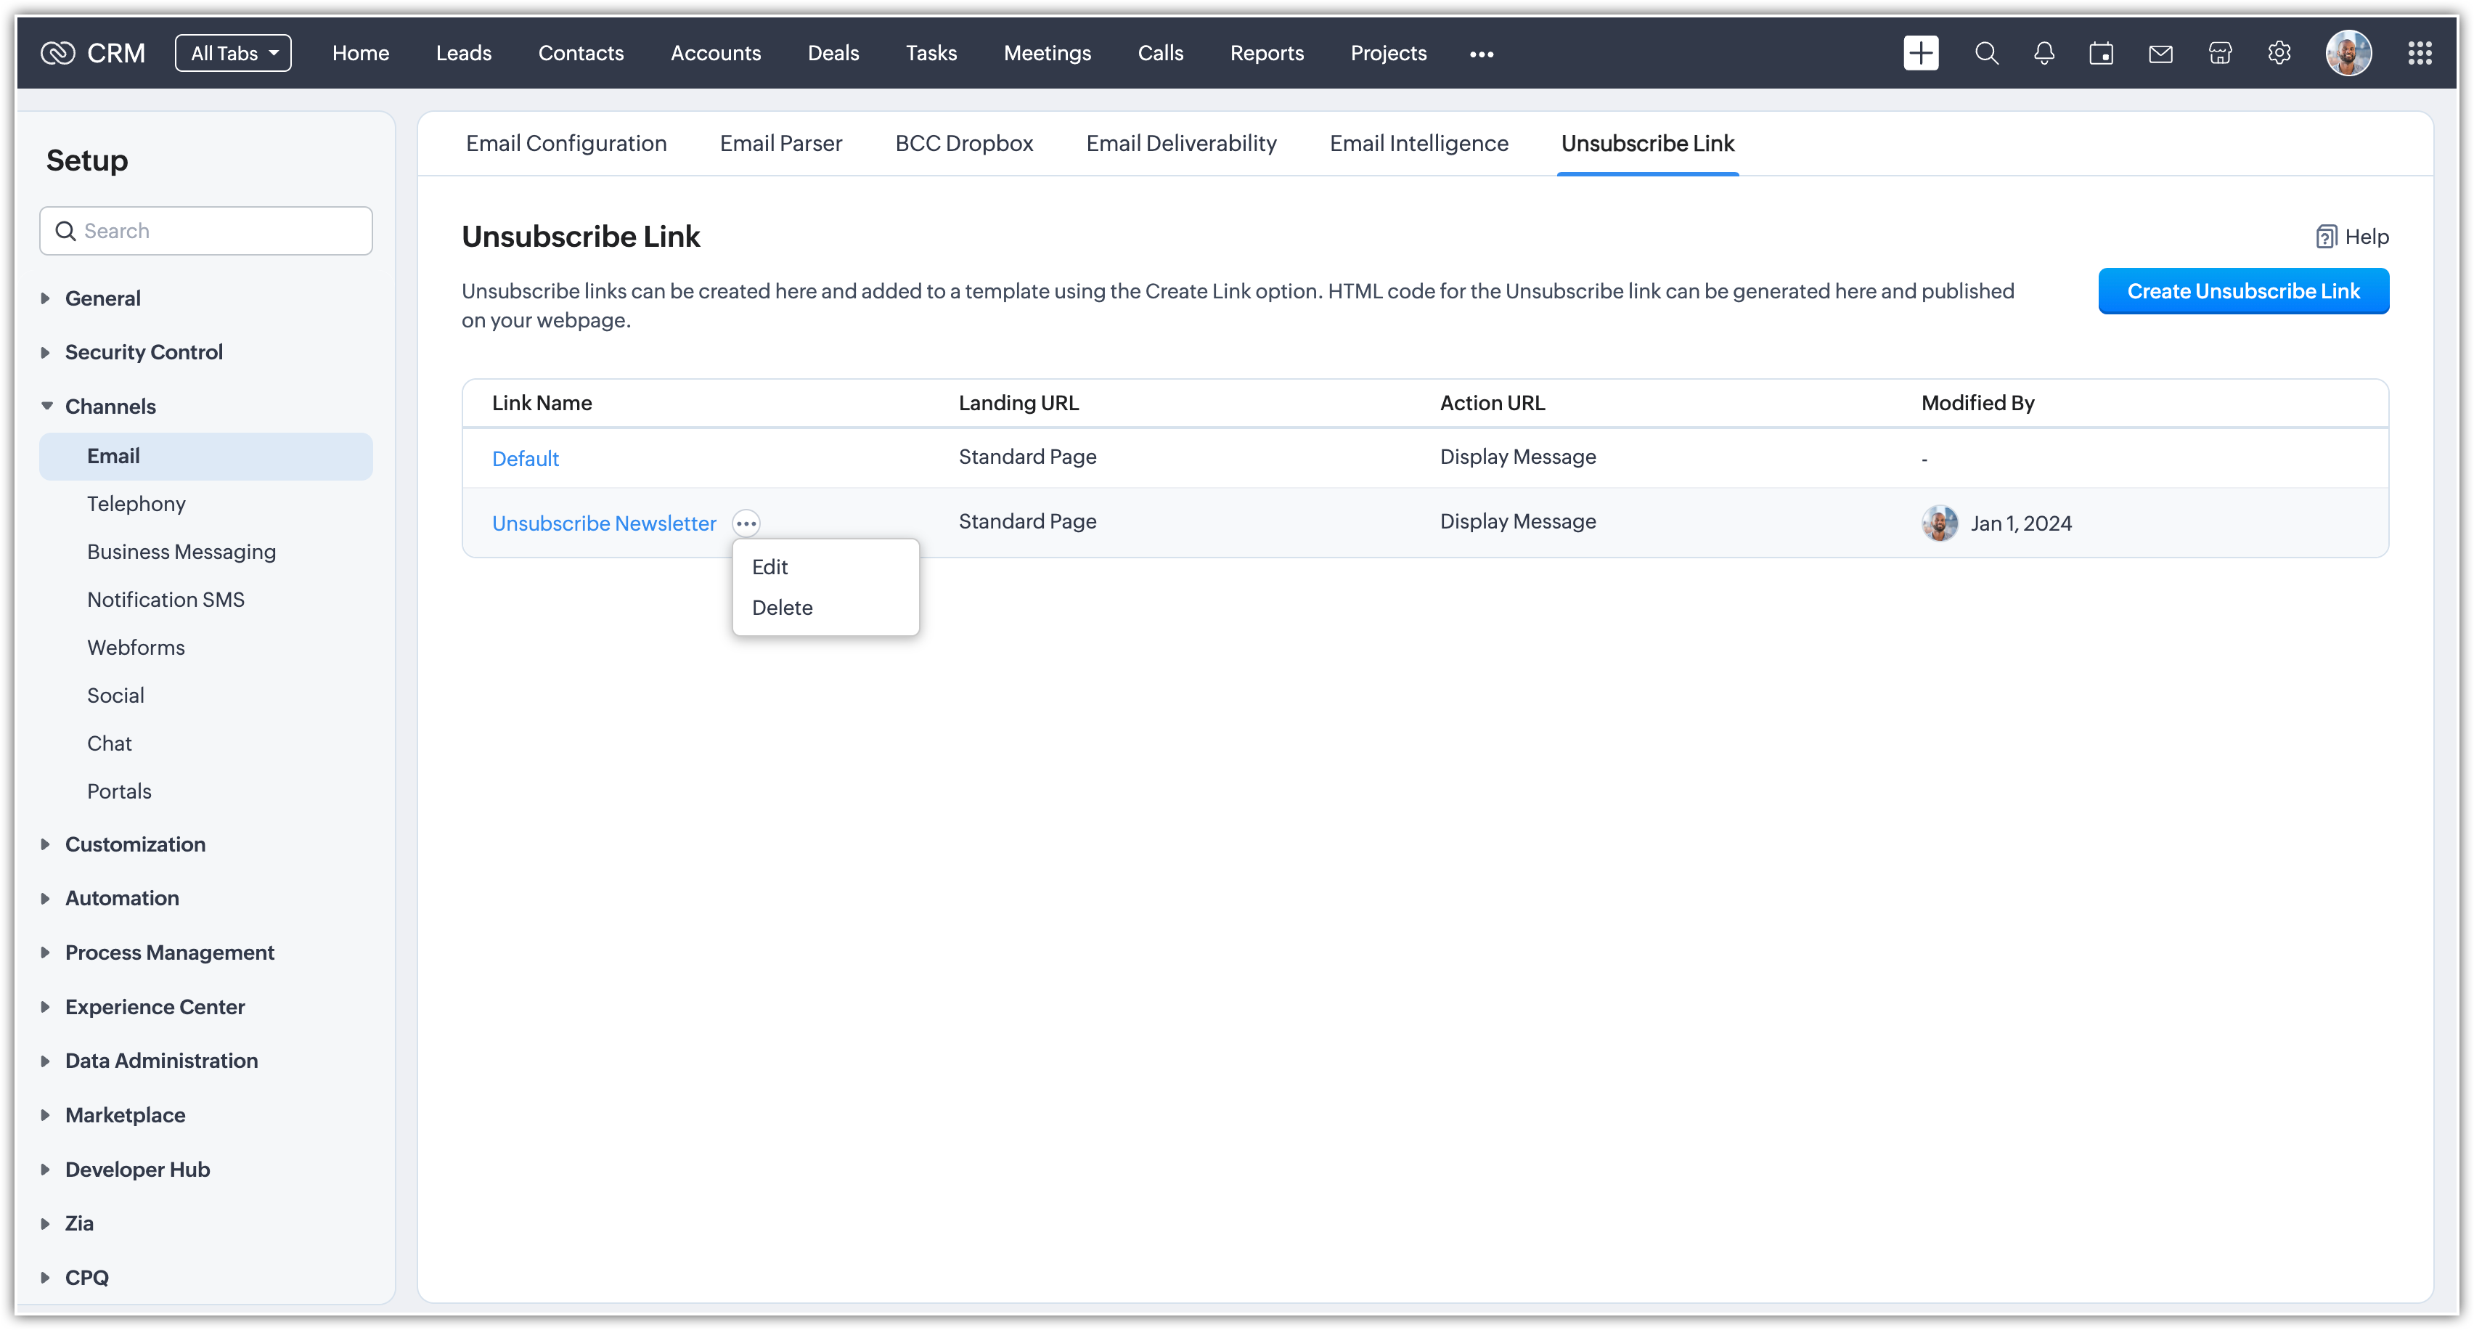Expand the General setup section
The image size is (2474, 1330).
pos(103,298)
